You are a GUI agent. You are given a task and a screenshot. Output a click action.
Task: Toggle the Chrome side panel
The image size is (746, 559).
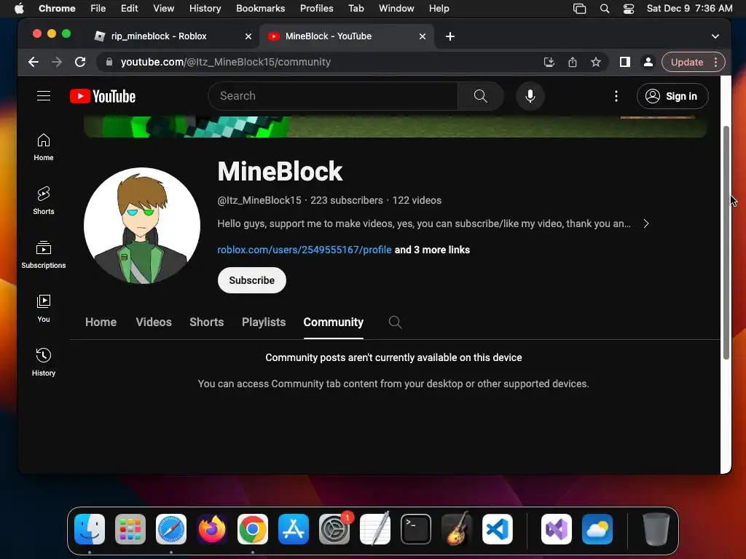tap(624, 62)
